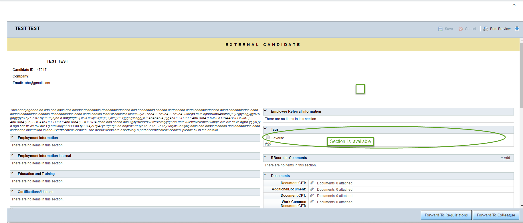Click the RRecruiterComments section title
Image resolution: width=523 pixels, height=223 pixels.
point(289,158)
